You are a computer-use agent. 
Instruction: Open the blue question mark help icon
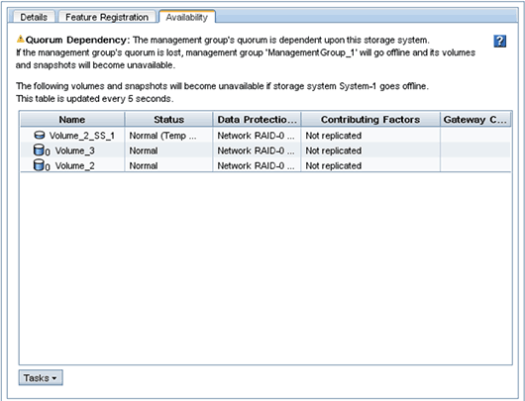pyautogui.click(x=499, y=41)
